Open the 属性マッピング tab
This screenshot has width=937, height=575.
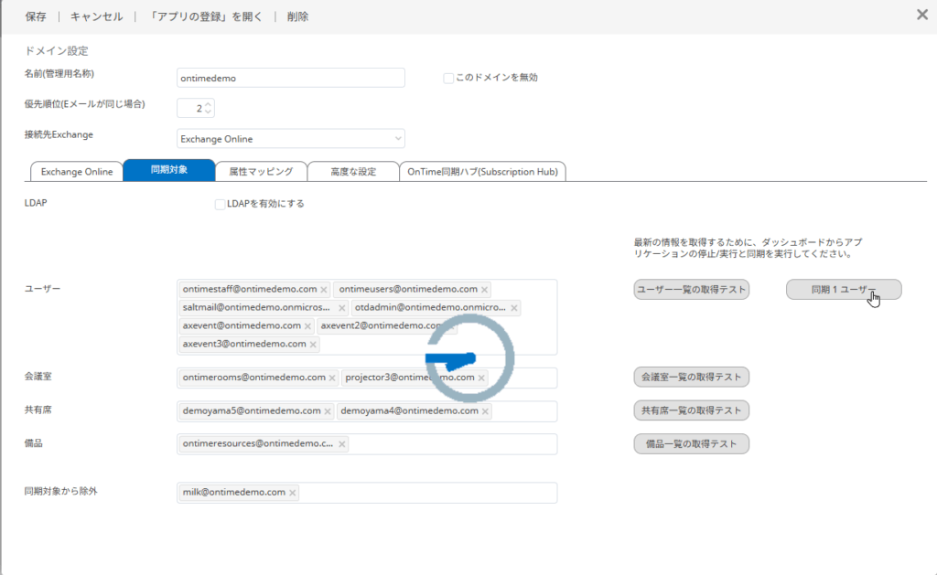(x=261, y=171)
